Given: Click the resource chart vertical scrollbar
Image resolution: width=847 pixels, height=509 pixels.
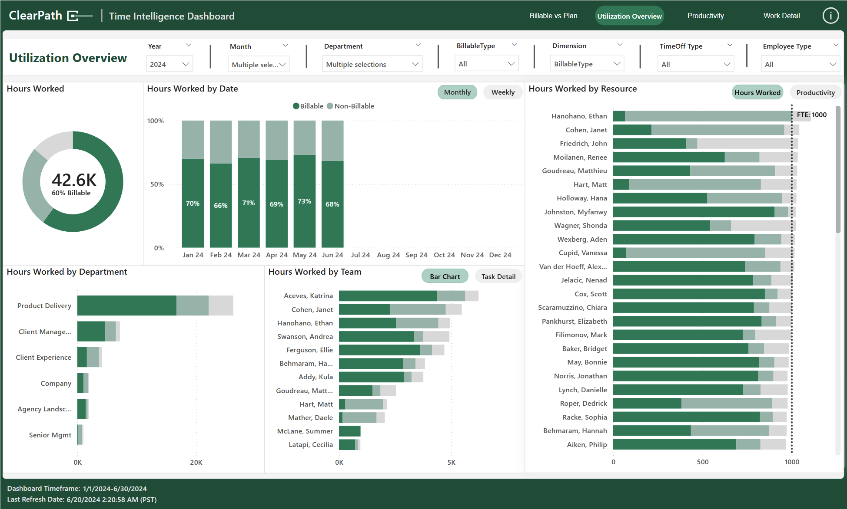Looking at the screenshot, I should point(838,169).
